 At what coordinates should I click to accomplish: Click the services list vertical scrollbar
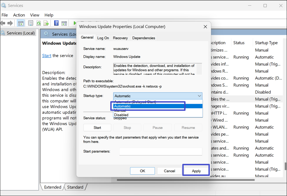click(x=285, y=165)
